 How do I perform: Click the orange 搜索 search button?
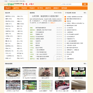[x=85, y=4]
